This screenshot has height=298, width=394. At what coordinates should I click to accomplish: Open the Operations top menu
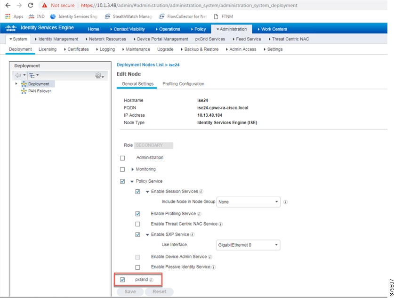click(x=168, y=29)
